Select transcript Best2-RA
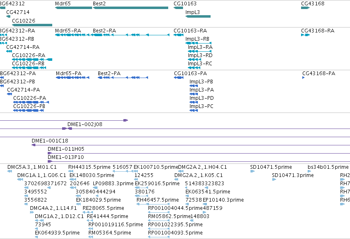350x239 pixels. coord(131,35)
